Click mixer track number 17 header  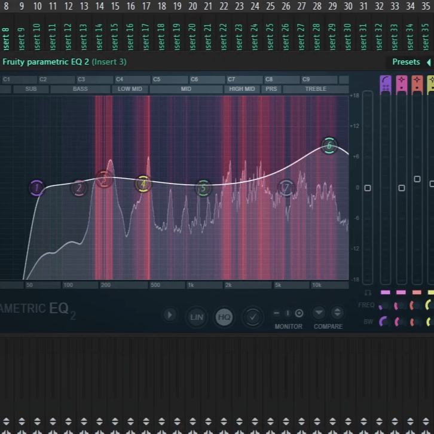(x=146, y=6)
